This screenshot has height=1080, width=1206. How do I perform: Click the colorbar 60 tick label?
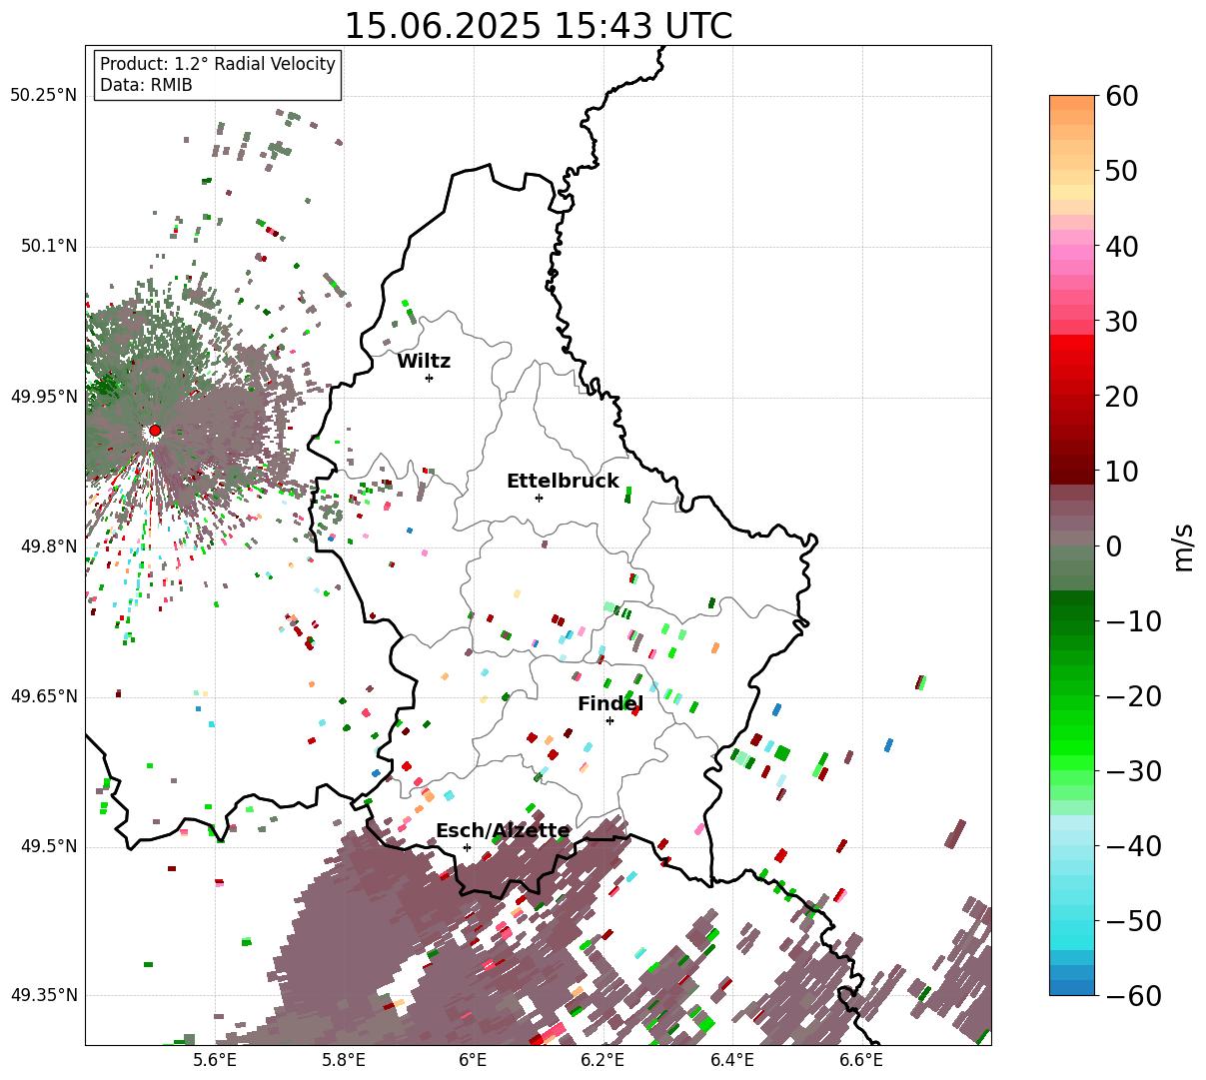pyautogui.click(x=1121, y=96)
